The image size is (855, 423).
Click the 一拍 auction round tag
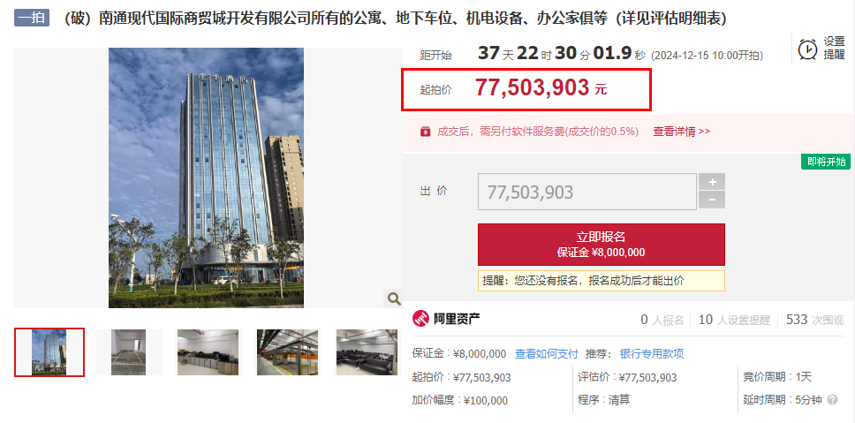click(32, 18)
